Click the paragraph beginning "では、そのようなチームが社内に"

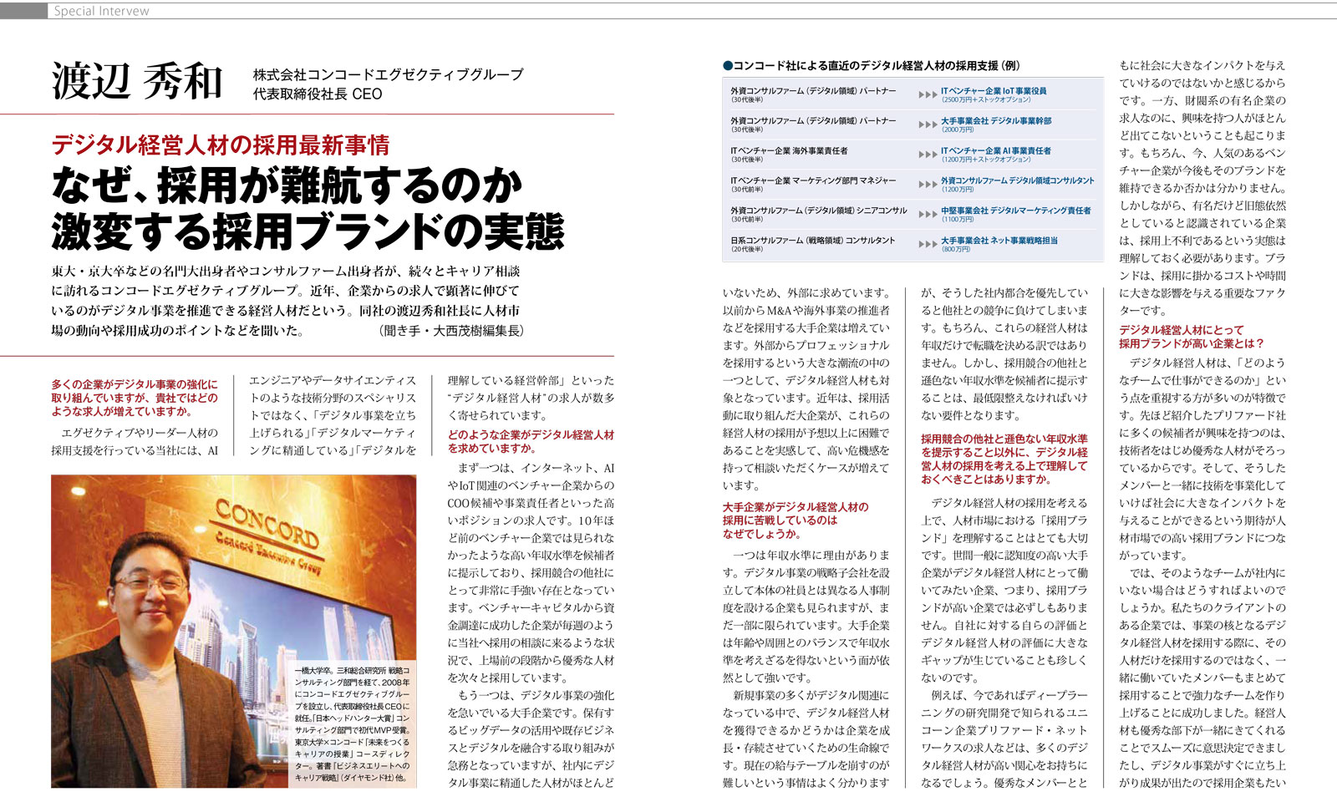(1203, 677)
